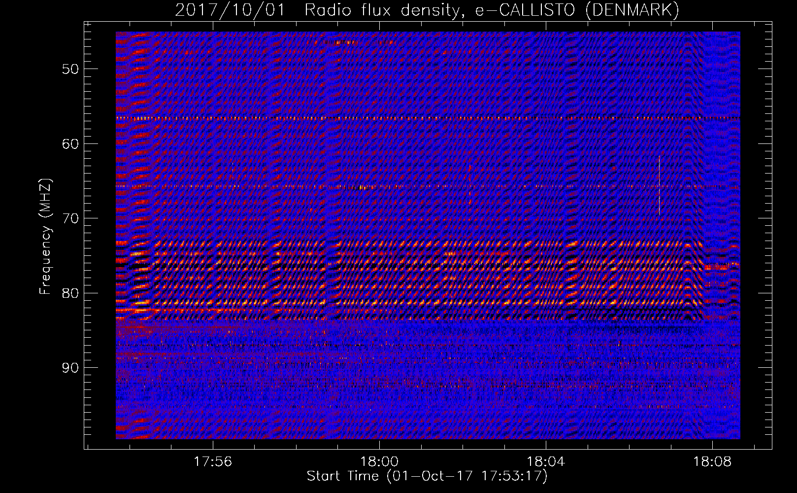Click the plot title mentioning e-CALLISTO (DENMARK)
This screenshot has height=493, width=797.
[427, 10]
